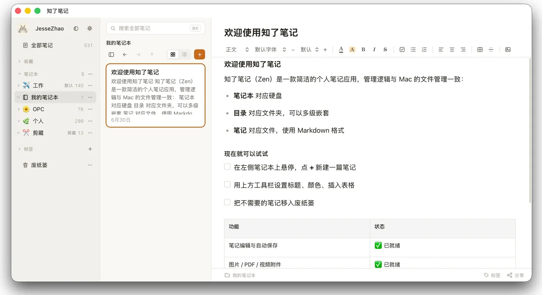Align text center
The height and width of the screenshot is (295, 542).
pos(452,50)
